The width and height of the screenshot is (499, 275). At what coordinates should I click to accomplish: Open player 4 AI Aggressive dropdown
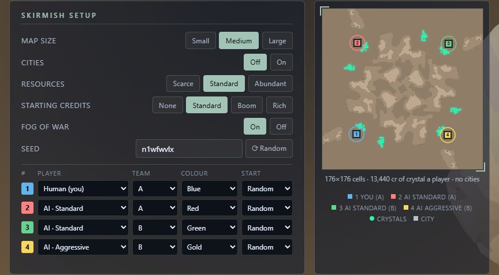click(83, 247)
